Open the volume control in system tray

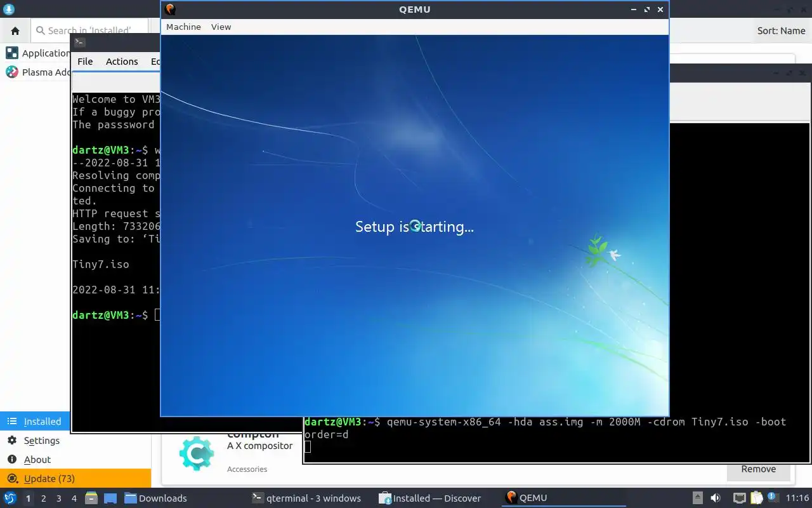[x=716, y=498]
